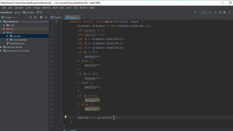Click the Stop square icon in the toolbar
The image size is (233, 131).
(x=230, y=13)
